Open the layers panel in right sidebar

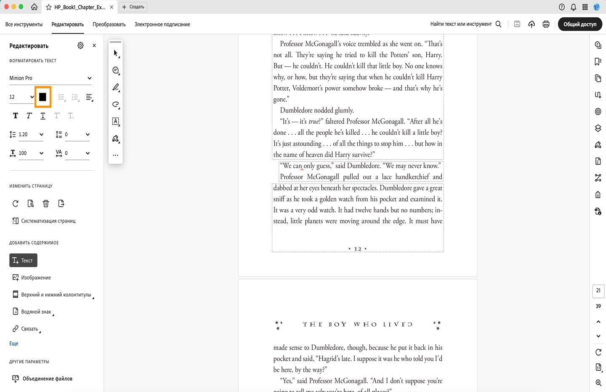pos(598,128)
